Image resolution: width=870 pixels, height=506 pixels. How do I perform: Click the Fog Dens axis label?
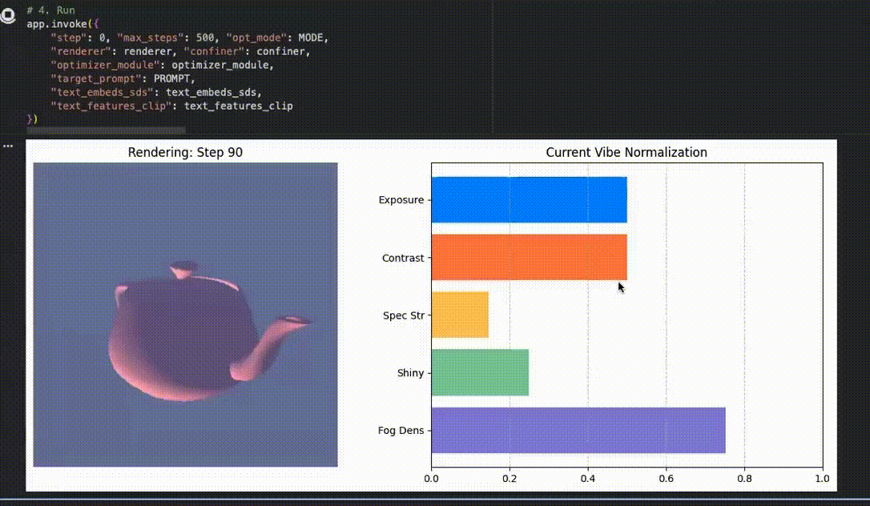point(401,431)
